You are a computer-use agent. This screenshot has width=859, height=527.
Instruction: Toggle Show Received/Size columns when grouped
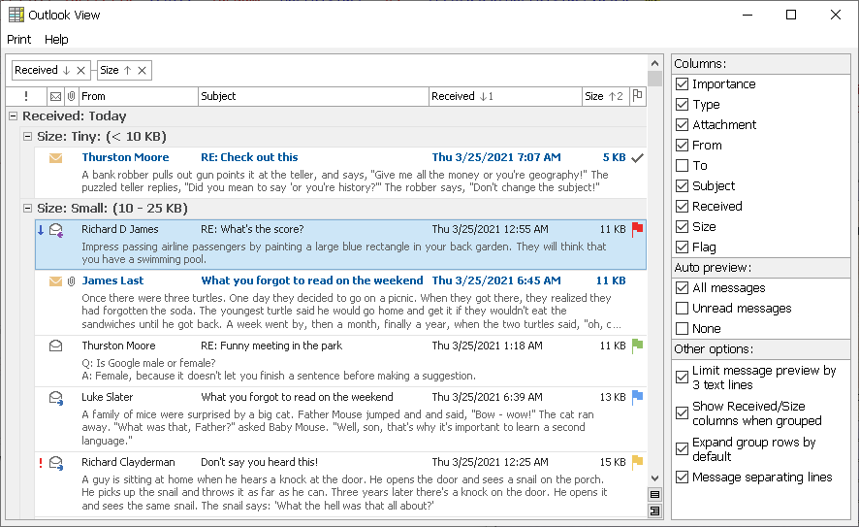click(682, 412)
